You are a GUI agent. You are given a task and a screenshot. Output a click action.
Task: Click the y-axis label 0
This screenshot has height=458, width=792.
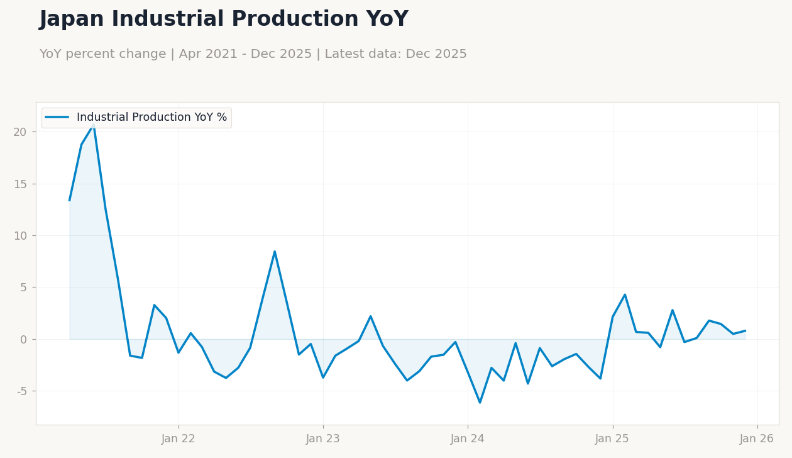coord(24,340)
